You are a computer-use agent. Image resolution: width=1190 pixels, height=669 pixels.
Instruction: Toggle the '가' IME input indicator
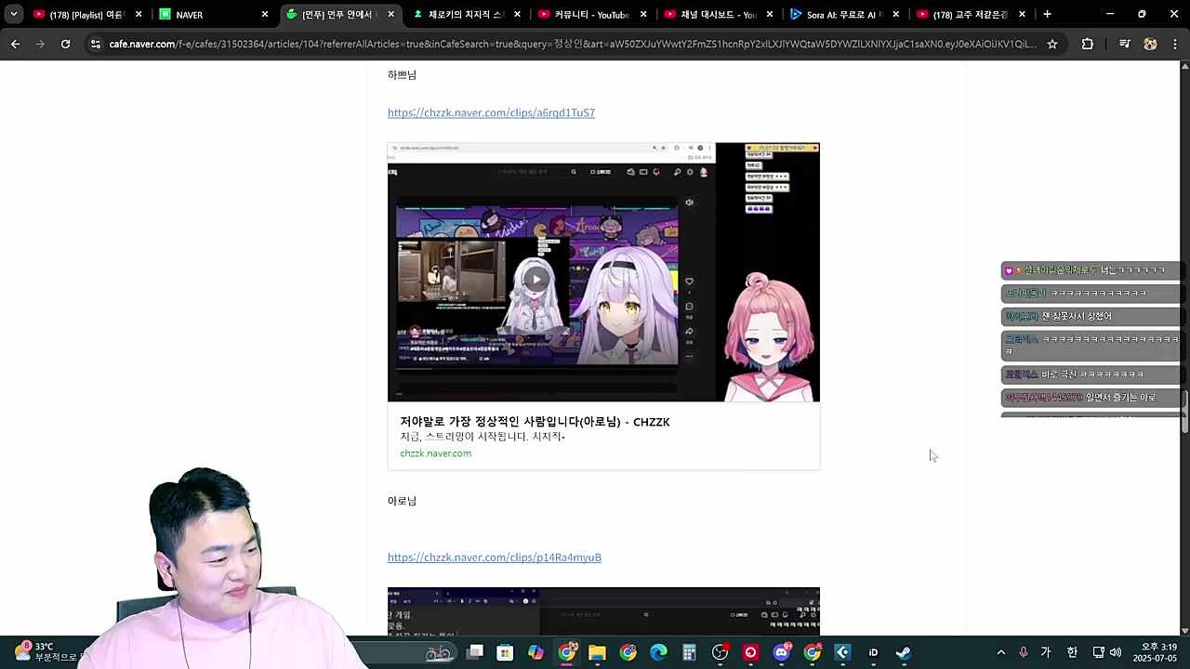point(1046,652)
